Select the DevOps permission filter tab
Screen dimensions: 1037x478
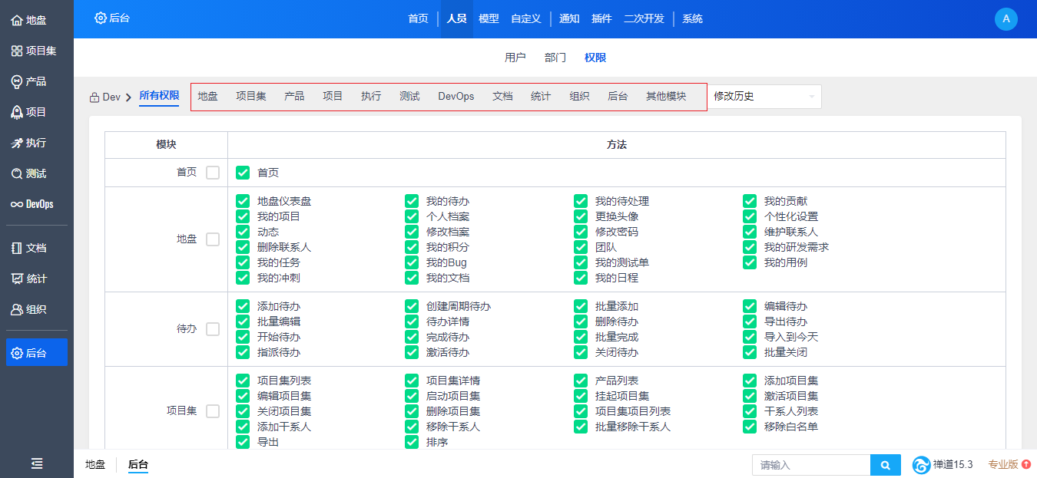456,97
